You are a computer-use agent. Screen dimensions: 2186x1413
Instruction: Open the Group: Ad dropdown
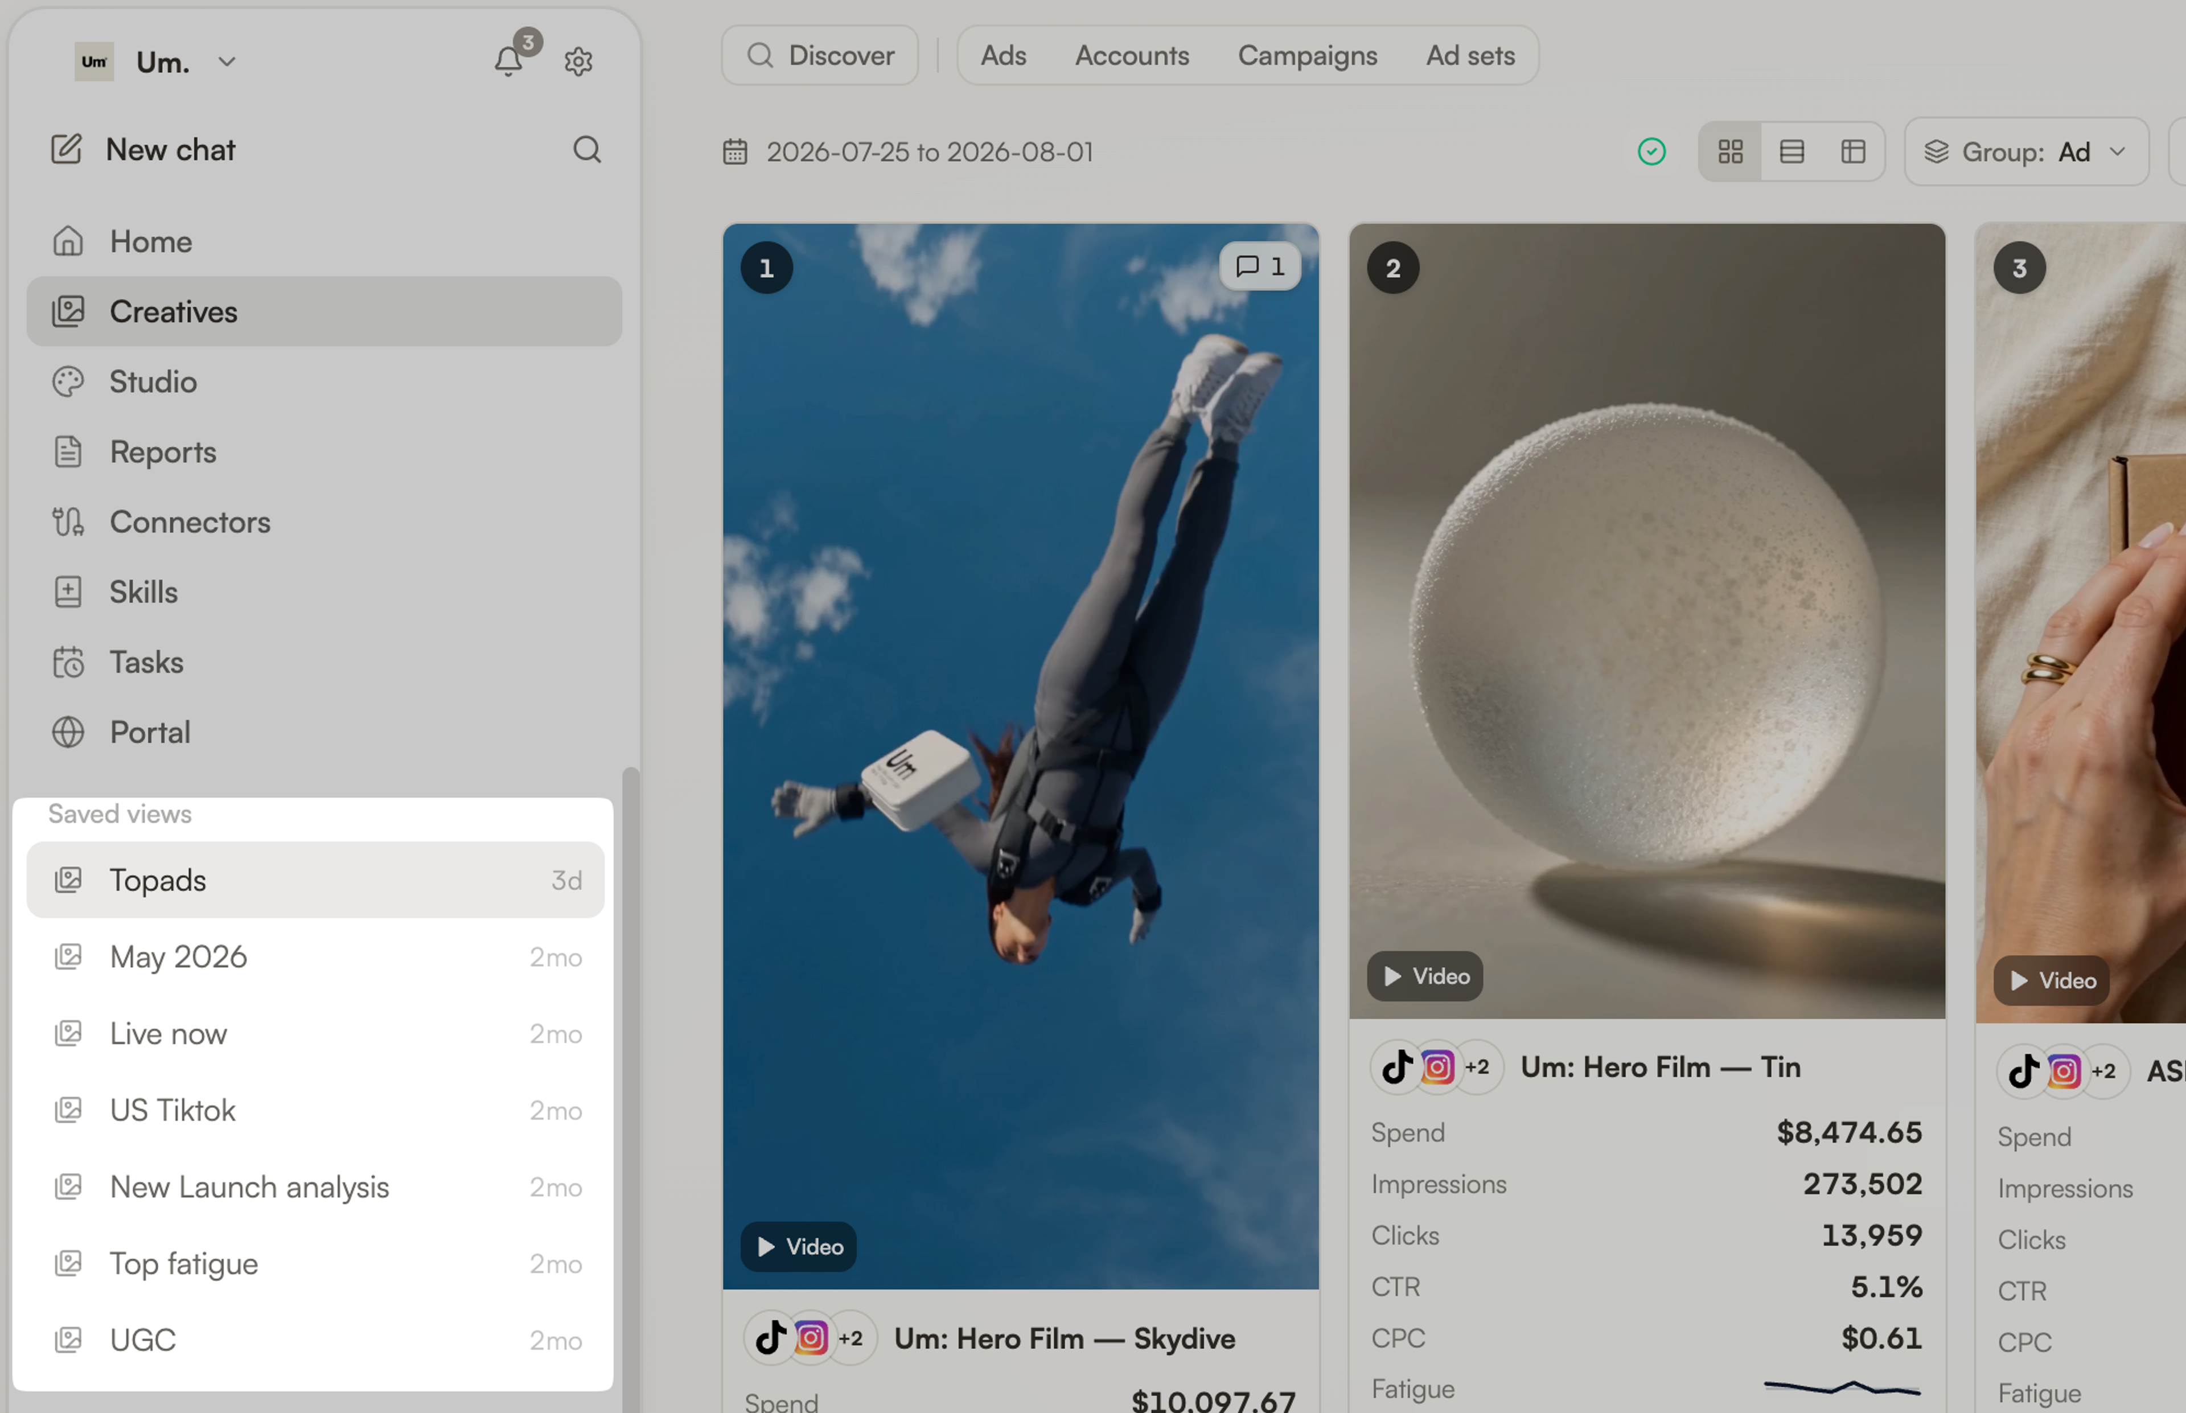(x=2027, y=151)
